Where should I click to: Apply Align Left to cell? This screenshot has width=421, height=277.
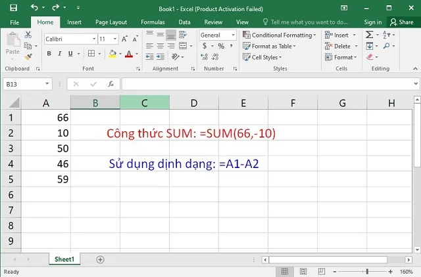tap(150, 46)
